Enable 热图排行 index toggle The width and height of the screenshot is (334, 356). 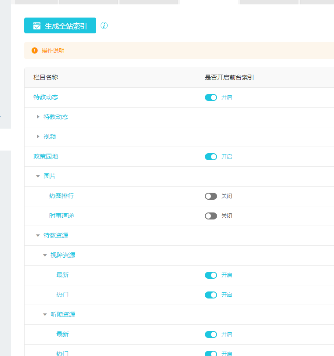tap(211, 196)
